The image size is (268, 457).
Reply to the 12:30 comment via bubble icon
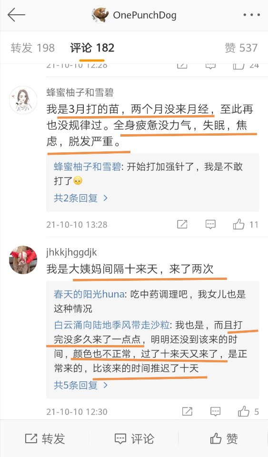coord(215,411)
